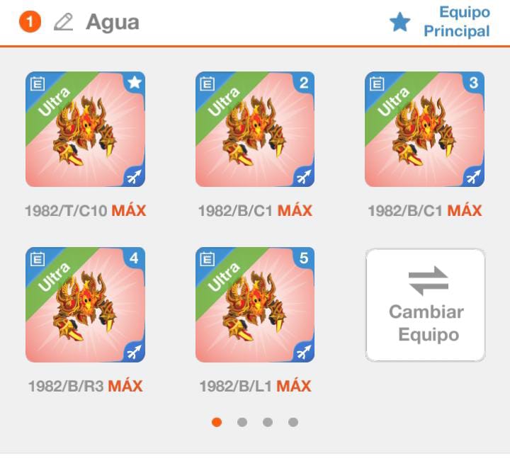Tap the slot number 4 badge
Screen dimensions: 510x463
134,258
